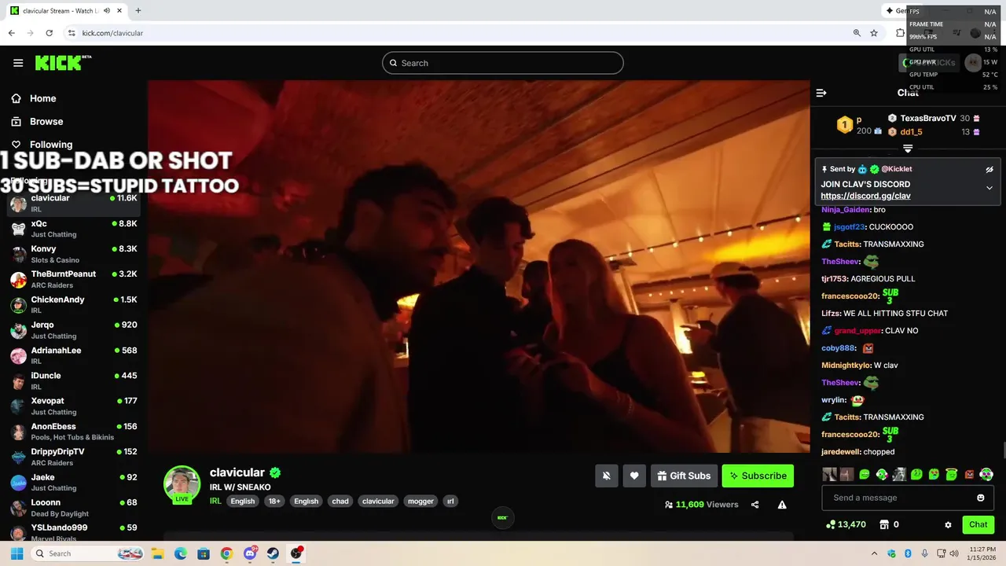Open DrippyDripTV channel
Image resolution: width=1006 pixels, height=566 pixels.
click(74, 457)
